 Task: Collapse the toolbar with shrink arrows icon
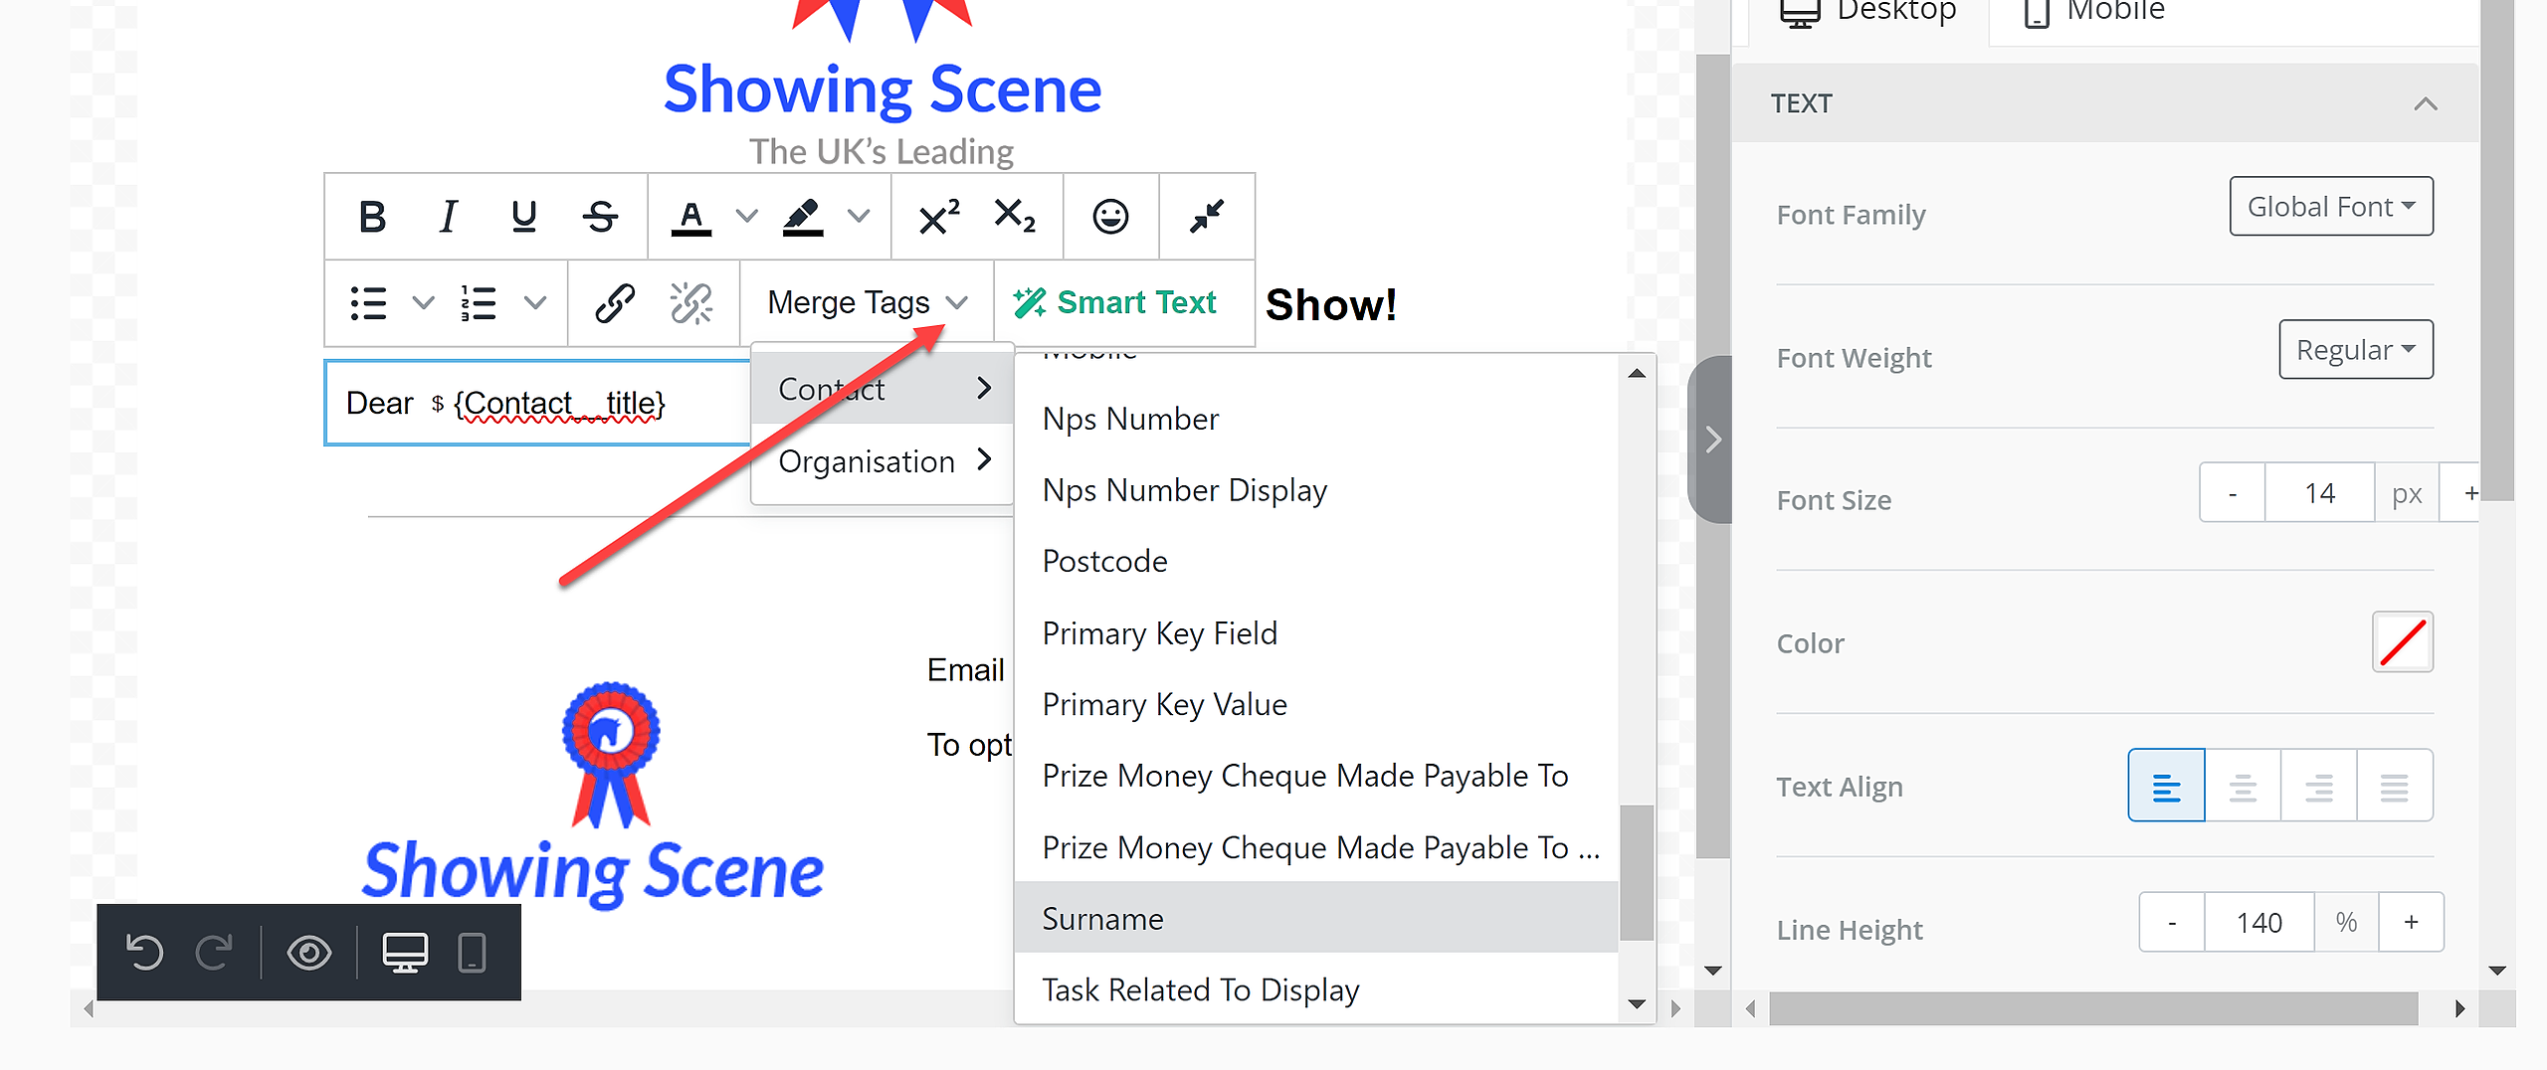[1207, 216]
